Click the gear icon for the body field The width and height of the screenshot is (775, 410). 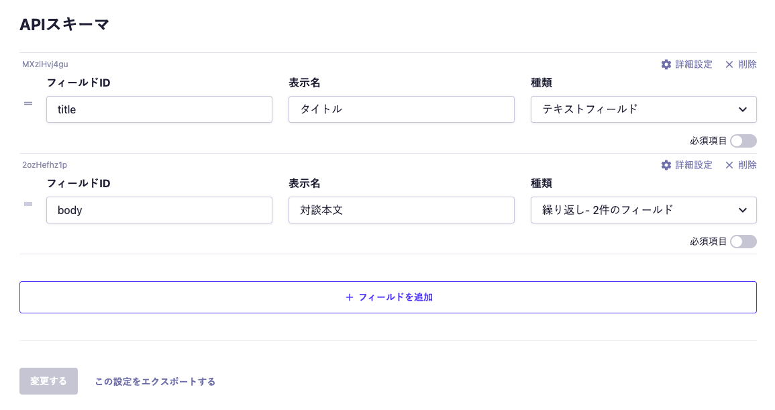point(666,165)
